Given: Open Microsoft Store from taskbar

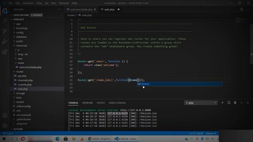Looking at the screenshot, I should point(66,138).
